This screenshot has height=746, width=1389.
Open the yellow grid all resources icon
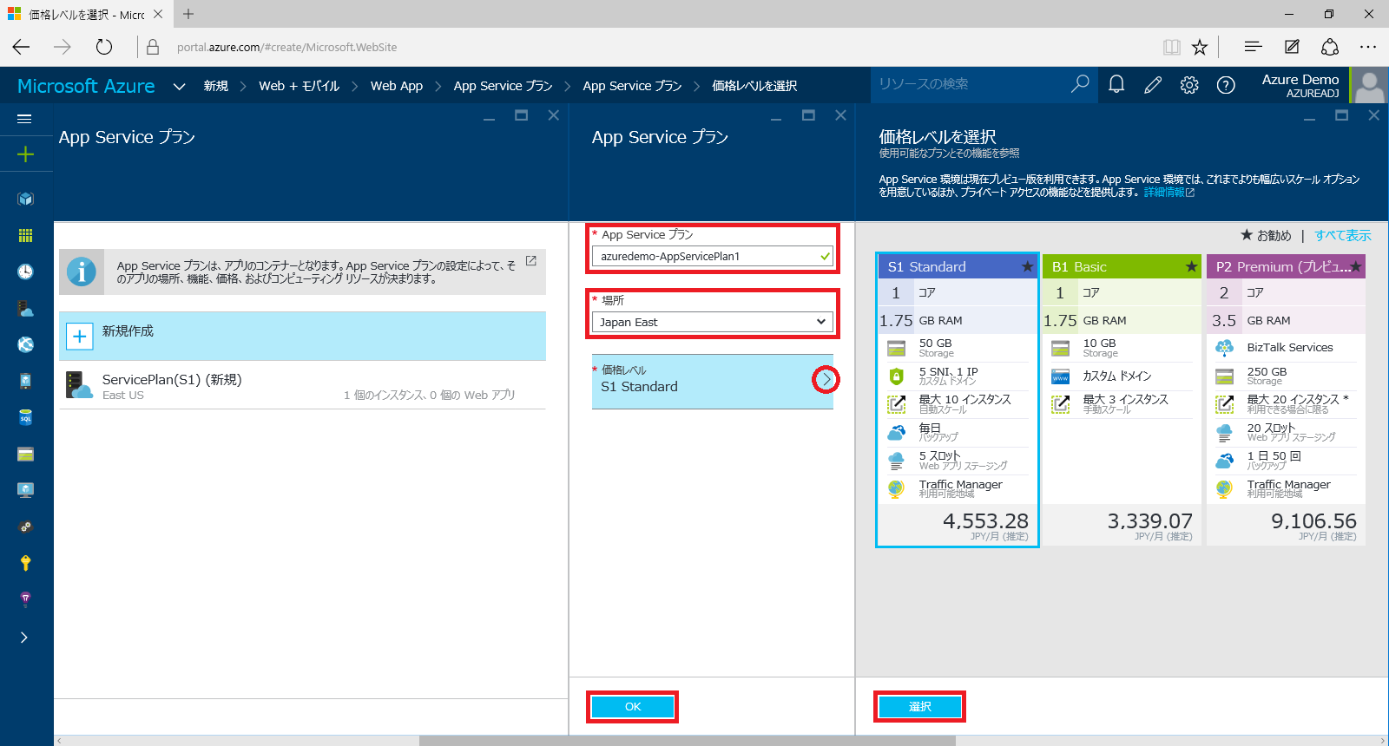click(25, 235)
